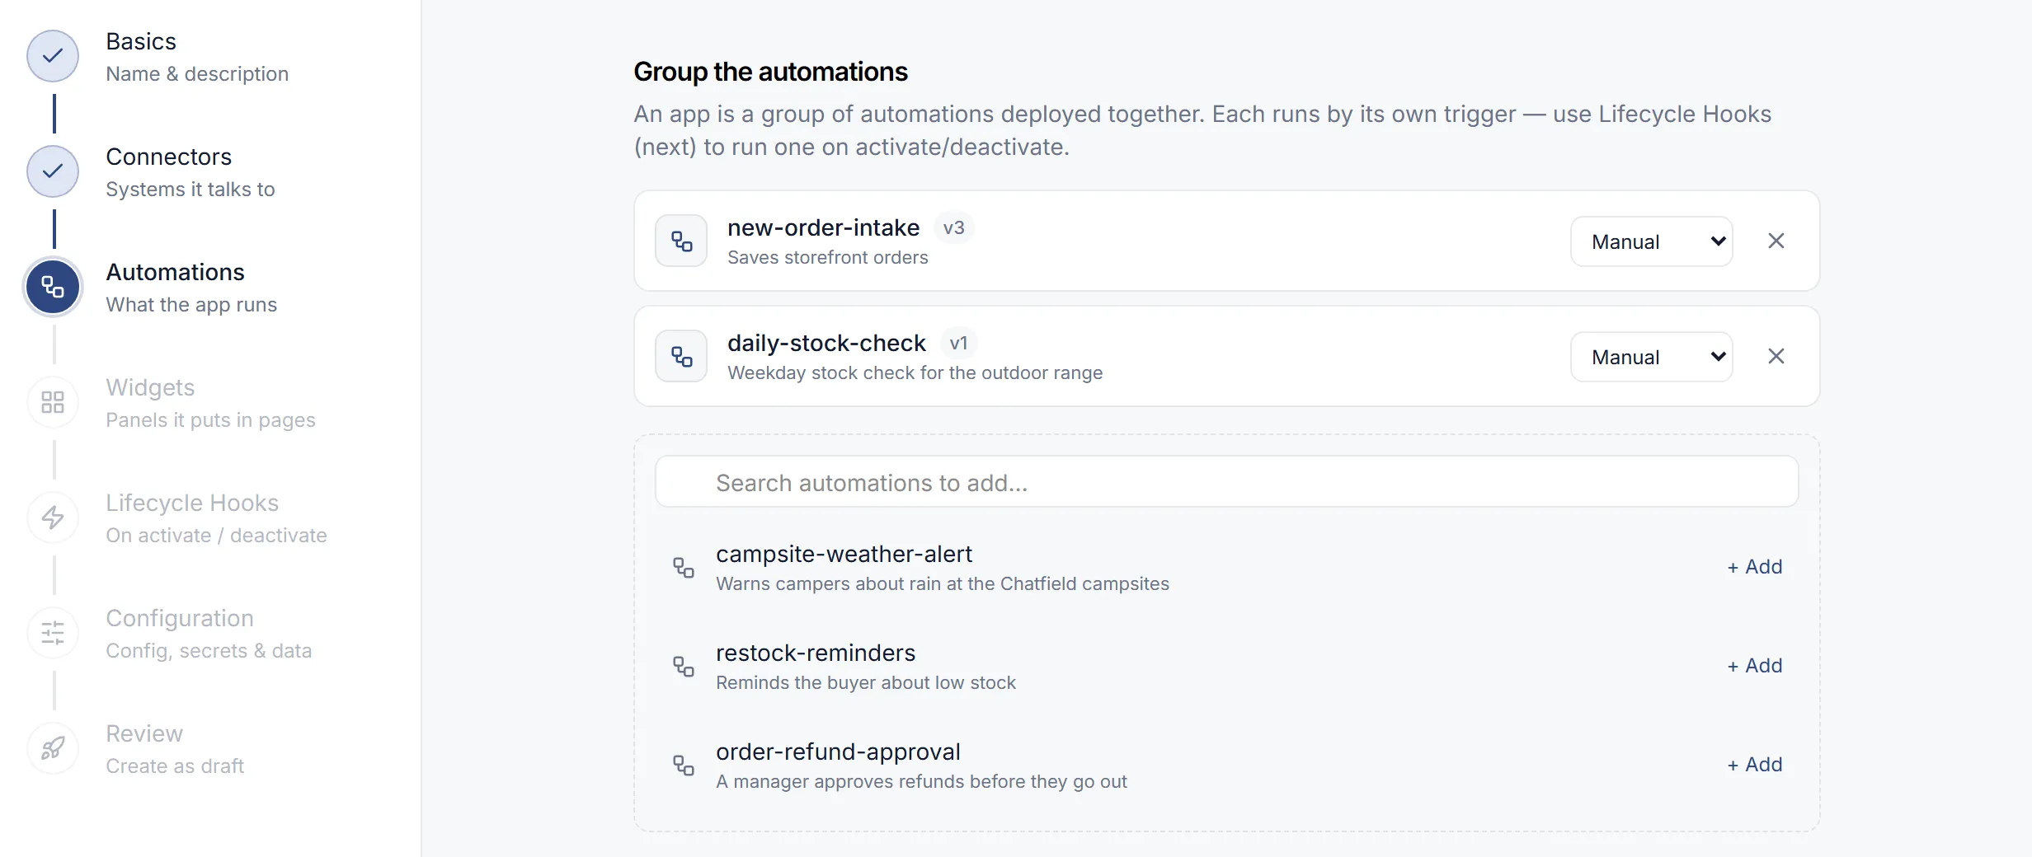Click the Automations step workflow icon
This screenshot has height=857, width=2032.
pyautogui.click(x=53, y=287)
